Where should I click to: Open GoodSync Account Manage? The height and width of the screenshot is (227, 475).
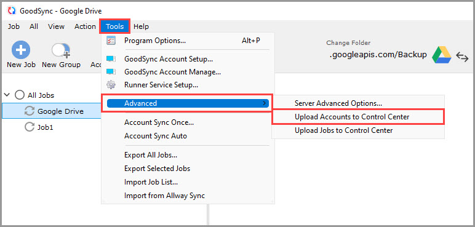pos(188,72)
